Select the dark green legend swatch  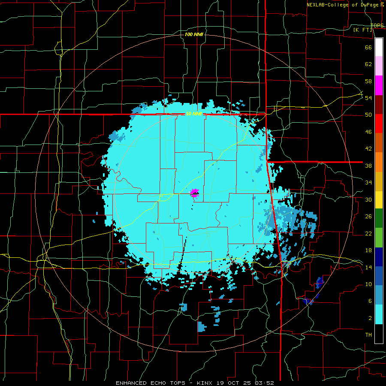pyautogui.click(x=379, y=218)
